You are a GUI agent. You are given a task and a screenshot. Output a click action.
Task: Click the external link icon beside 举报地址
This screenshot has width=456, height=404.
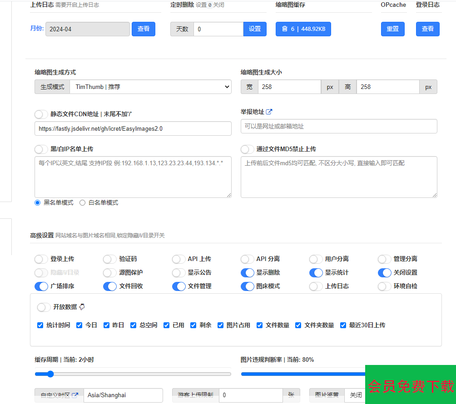269,112
